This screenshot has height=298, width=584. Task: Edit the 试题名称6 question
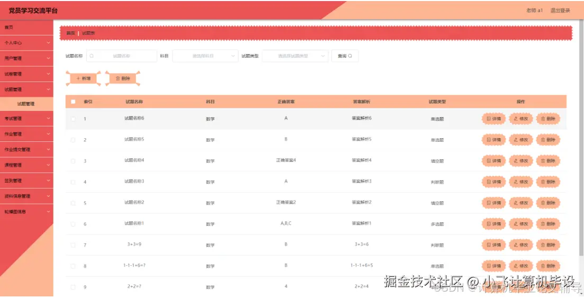[520, 119]
